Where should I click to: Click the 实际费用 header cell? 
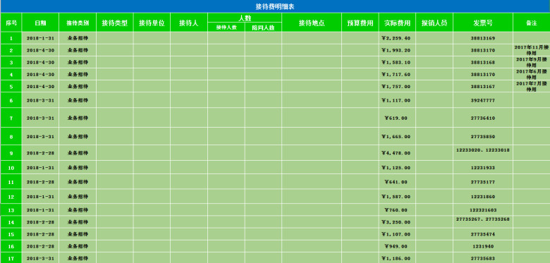point(397,23)
